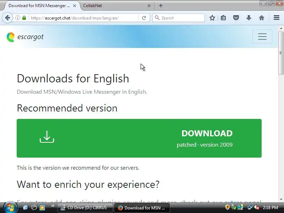Select Download for MSN taskbar button
Viewport: 284px width, 213px height.
click(x=142, y=208)
